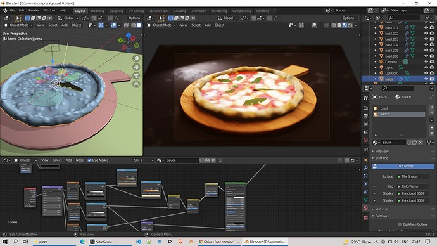Viewport: 437px width, 246px height.
Task: Enable Backface Culling checkbox
Action: click(400, 224)
